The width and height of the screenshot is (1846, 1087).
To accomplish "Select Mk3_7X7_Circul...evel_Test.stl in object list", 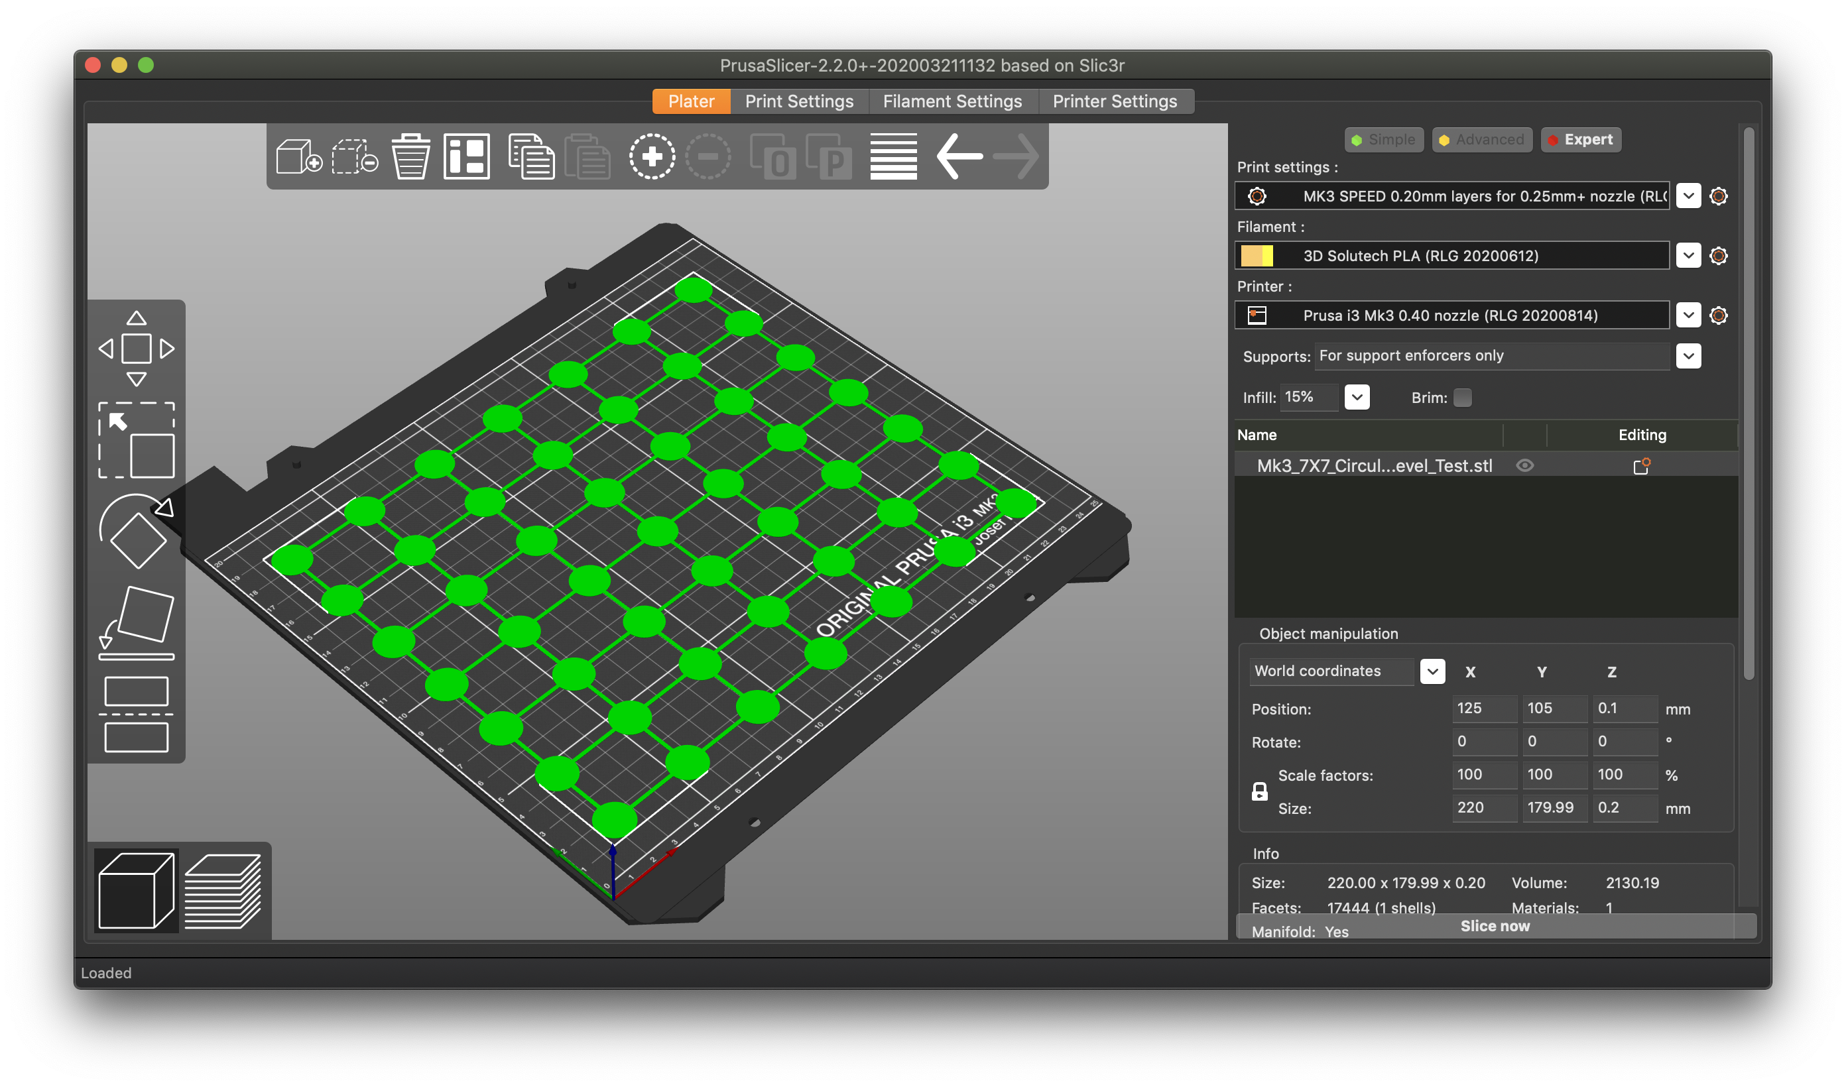I will tap(1375, 466).
